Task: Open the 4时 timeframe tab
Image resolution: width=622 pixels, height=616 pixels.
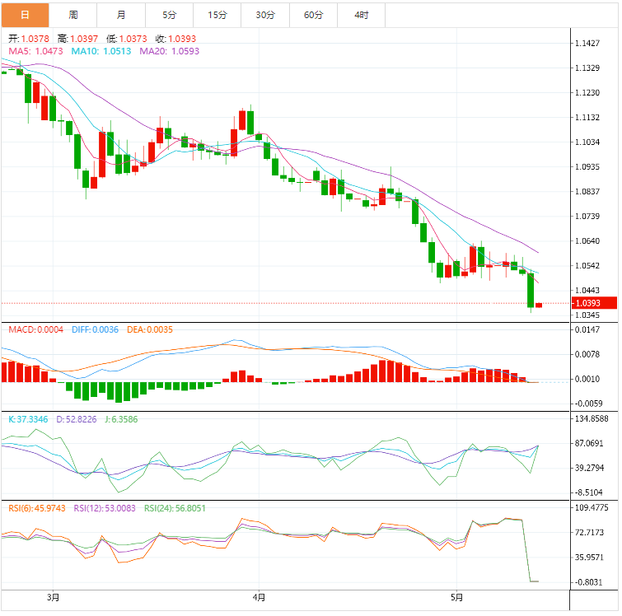Action: [362, 15]
